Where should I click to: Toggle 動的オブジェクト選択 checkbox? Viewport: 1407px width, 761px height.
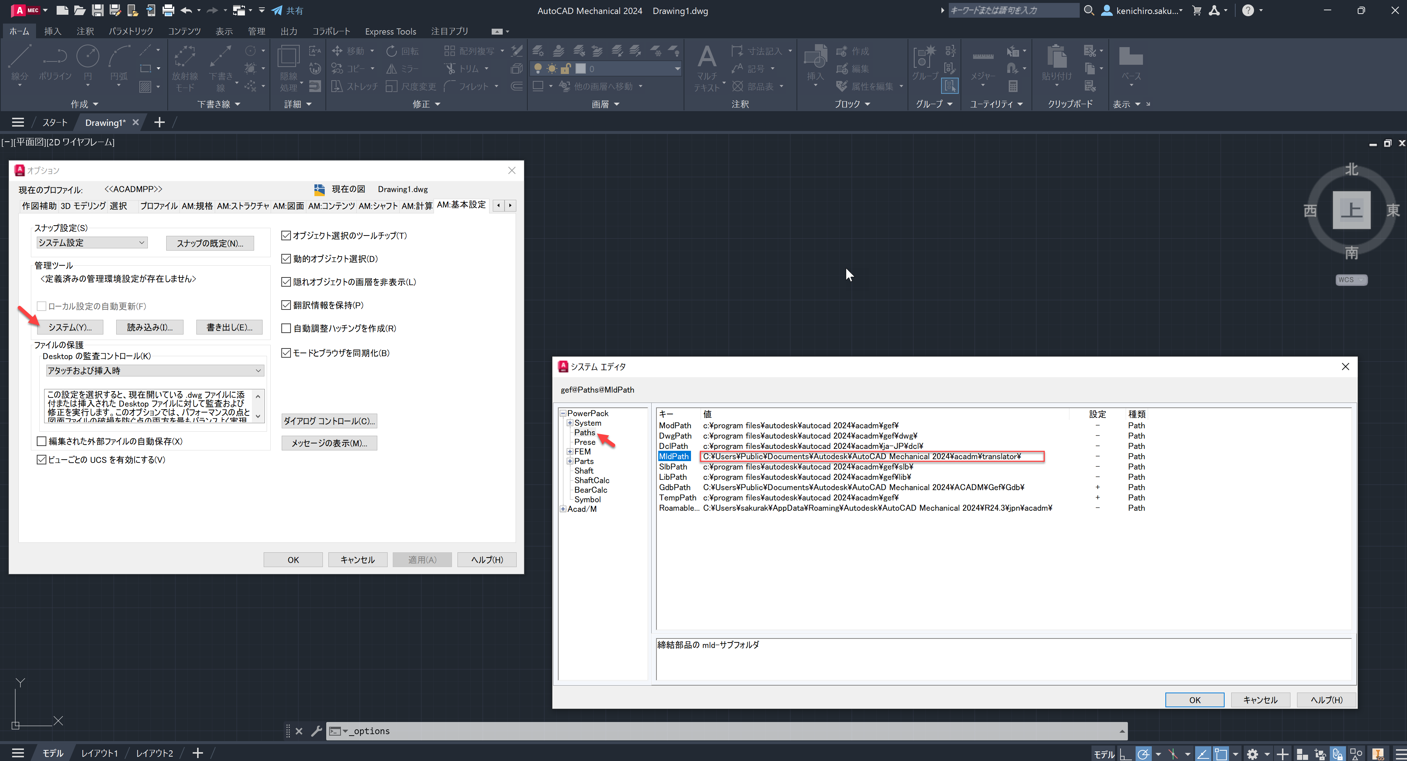[x=286, y=259]
